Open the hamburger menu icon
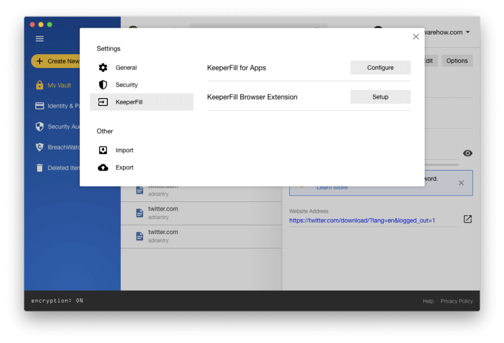The width and height of the screenshot is (504, 343). point(40,39)
